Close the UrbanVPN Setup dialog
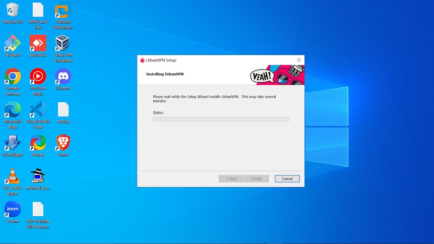434x244 pixels. (299, 60)
